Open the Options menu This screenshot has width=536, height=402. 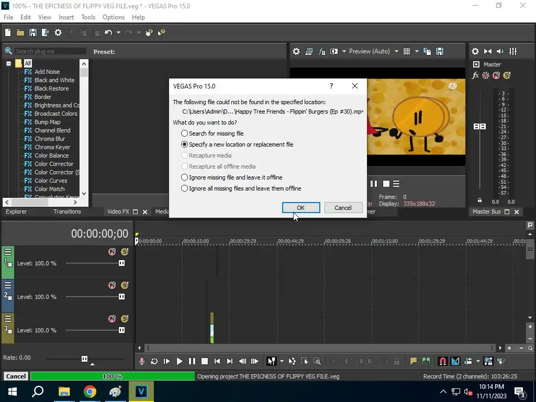[114, 17]
